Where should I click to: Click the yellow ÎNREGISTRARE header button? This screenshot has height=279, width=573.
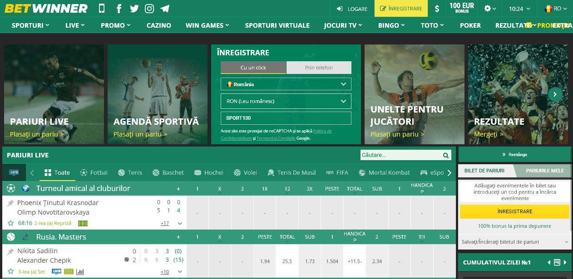point(401,9)
